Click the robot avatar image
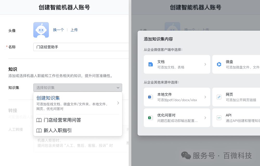 pos(41,30)
